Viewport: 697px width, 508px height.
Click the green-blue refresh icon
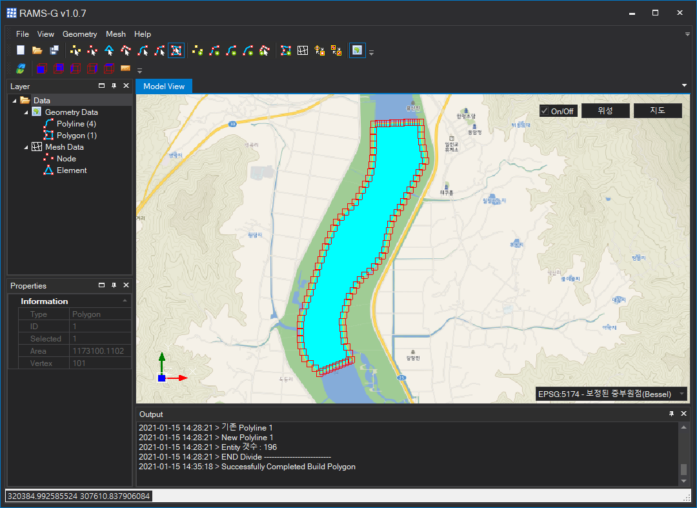21,68
